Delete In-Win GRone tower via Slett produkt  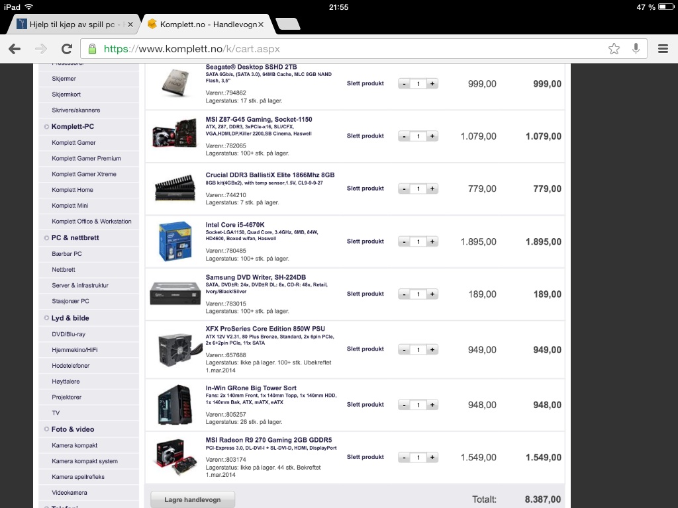click(x=365, y=404)
